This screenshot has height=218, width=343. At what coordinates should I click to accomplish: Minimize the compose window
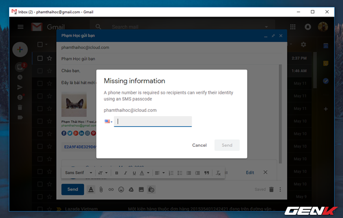[x=266, y=36]
